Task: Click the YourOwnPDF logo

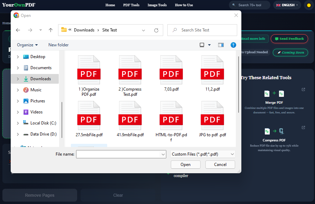Action: 19,5
